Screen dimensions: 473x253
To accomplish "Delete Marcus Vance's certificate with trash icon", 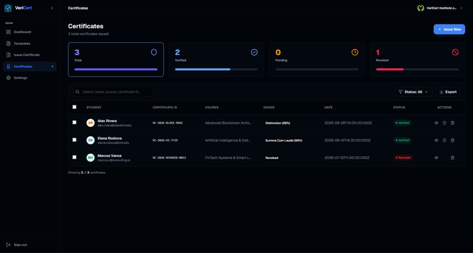I will pos(452,157).
